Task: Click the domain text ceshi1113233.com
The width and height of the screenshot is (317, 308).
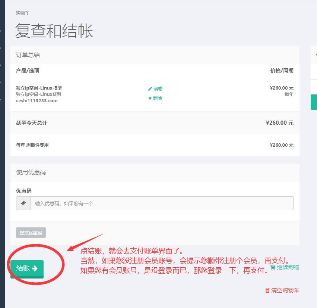Action: (x=37, y=101)
